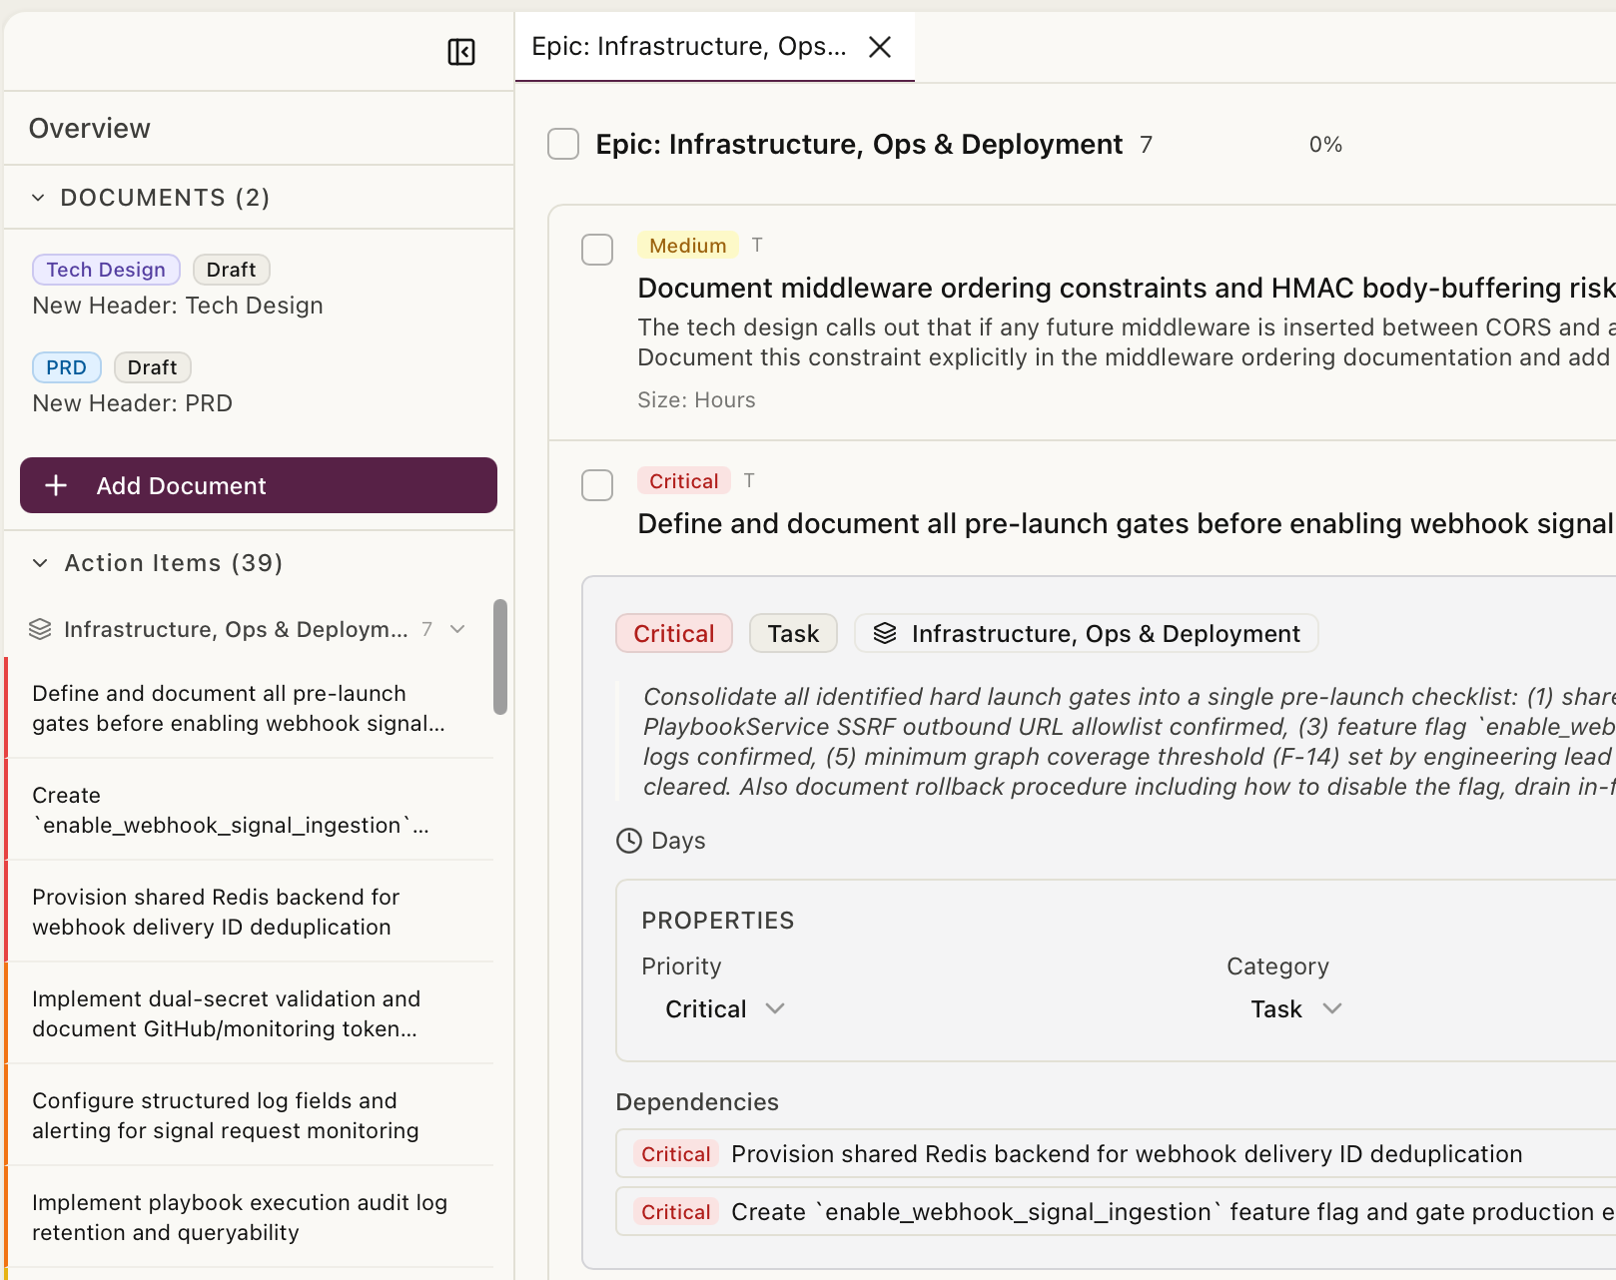Click the Critical priority badge in task detail
Image resolution: width=1616 pixels, height=1280 pixels.
(x=674, y=634)
